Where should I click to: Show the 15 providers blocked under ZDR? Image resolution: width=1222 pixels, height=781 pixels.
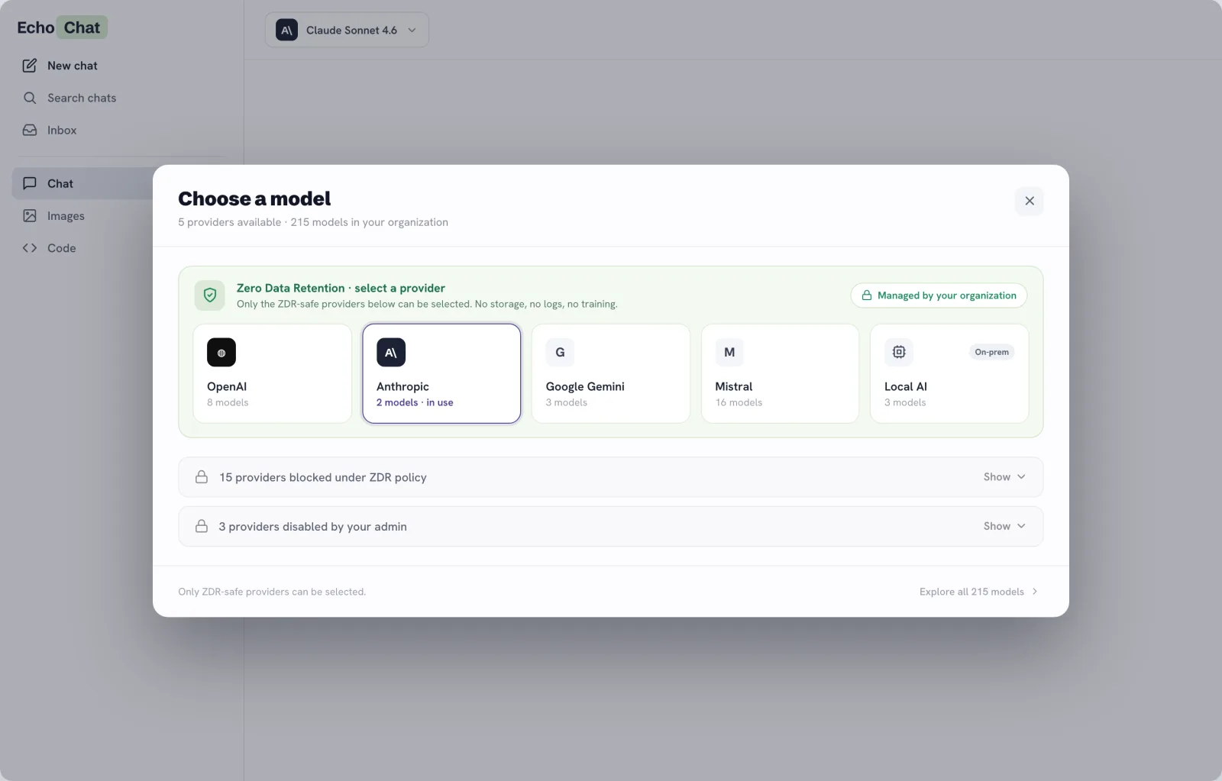[1004, 477]
